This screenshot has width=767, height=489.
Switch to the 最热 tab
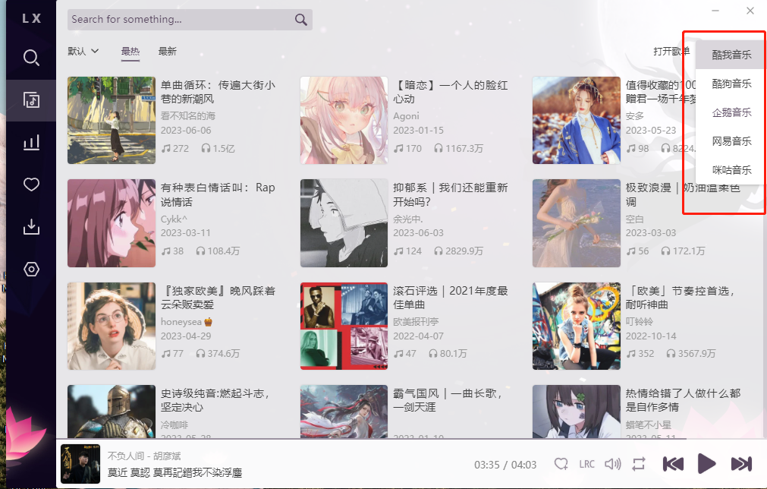[129, 51]
